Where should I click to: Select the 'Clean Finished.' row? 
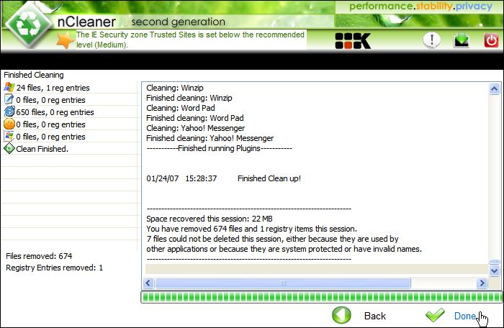coord(69,148)
